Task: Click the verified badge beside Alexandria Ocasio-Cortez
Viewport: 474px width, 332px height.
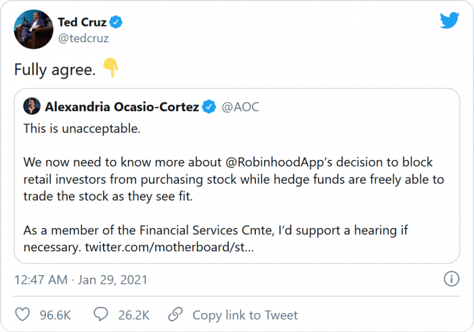Action: 209,106
